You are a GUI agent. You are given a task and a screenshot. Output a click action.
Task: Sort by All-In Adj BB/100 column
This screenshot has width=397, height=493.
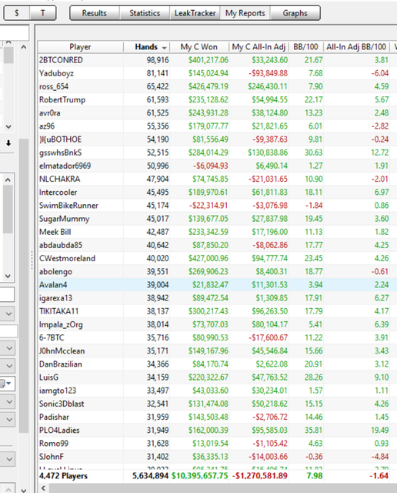coord(356,47)
